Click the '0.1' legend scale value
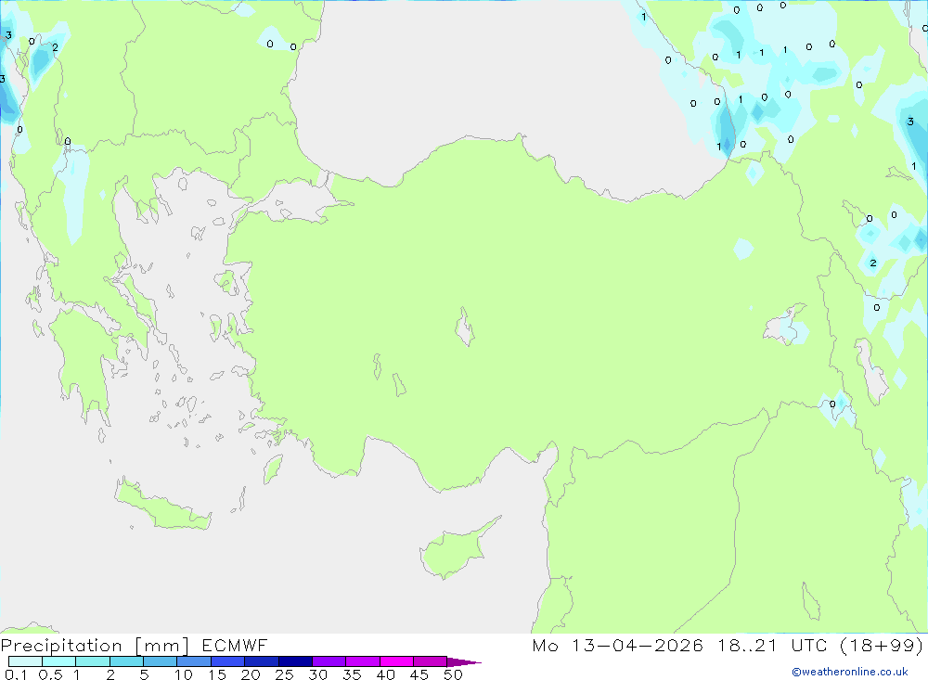 coord(16,674)
